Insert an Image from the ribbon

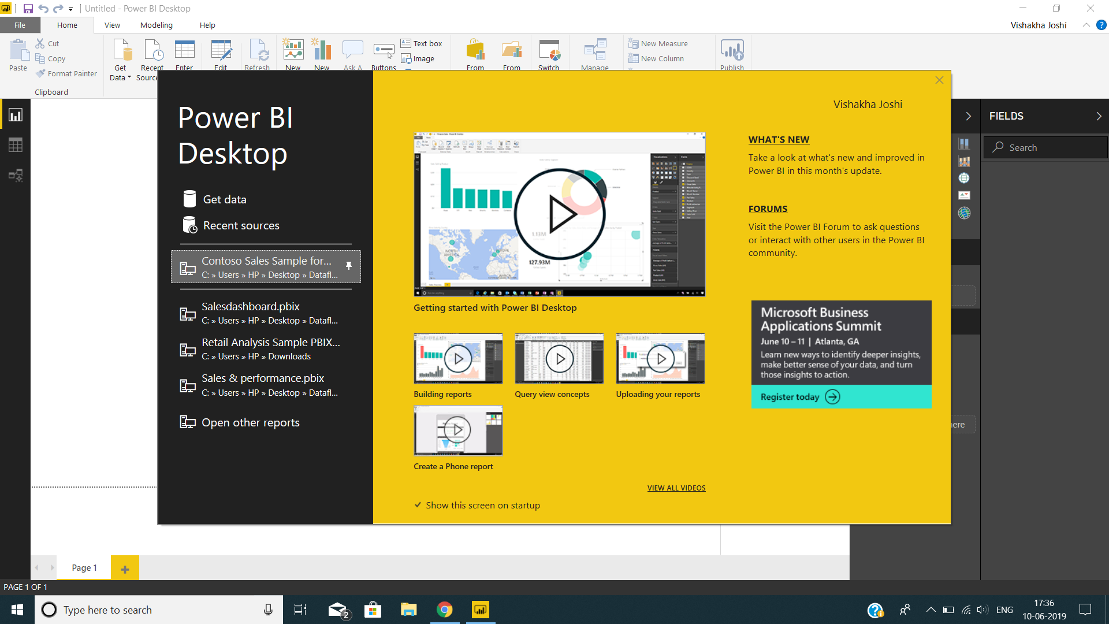click(418, 58)
